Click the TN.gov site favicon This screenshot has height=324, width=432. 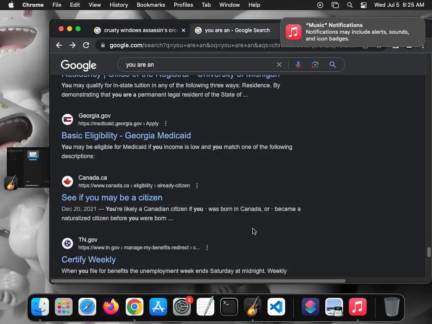click(x=67, y=243)
